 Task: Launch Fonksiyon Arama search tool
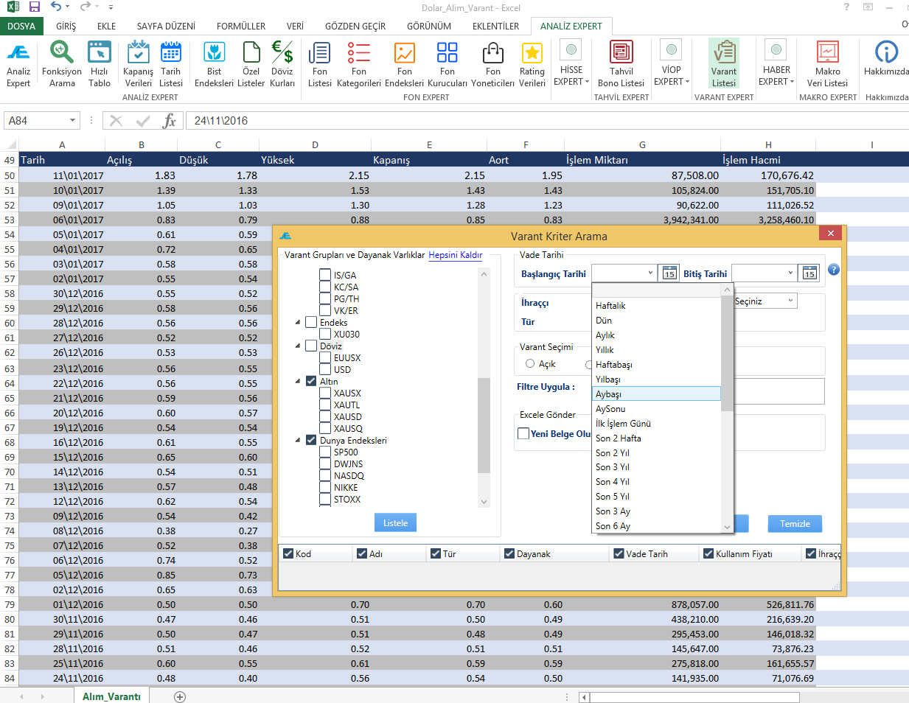(62, 64)
